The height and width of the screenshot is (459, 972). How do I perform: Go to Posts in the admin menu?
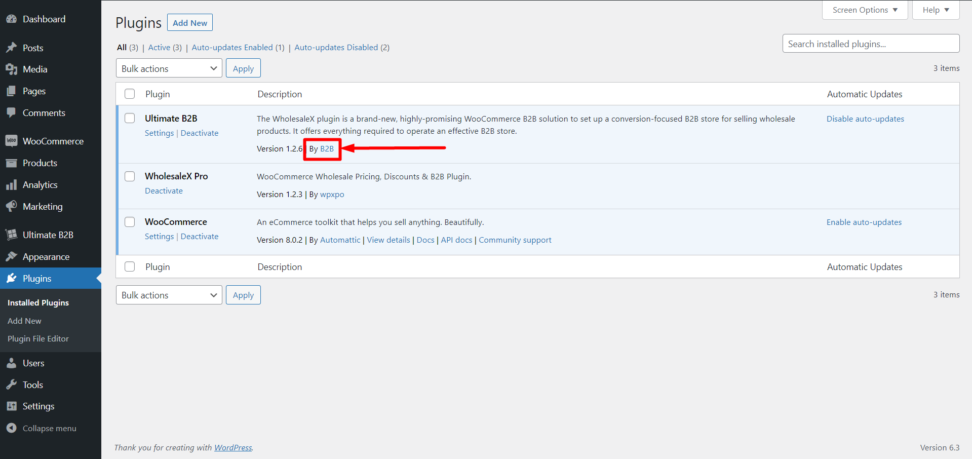coord(33,48)
